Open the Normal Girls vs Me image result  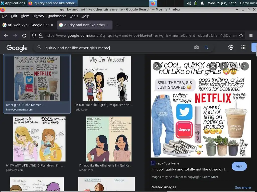pos(37,184)
